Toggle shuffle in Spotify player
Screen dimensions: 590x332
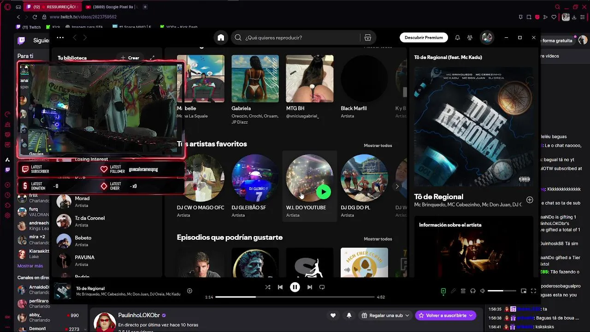(x=268, y=287)
